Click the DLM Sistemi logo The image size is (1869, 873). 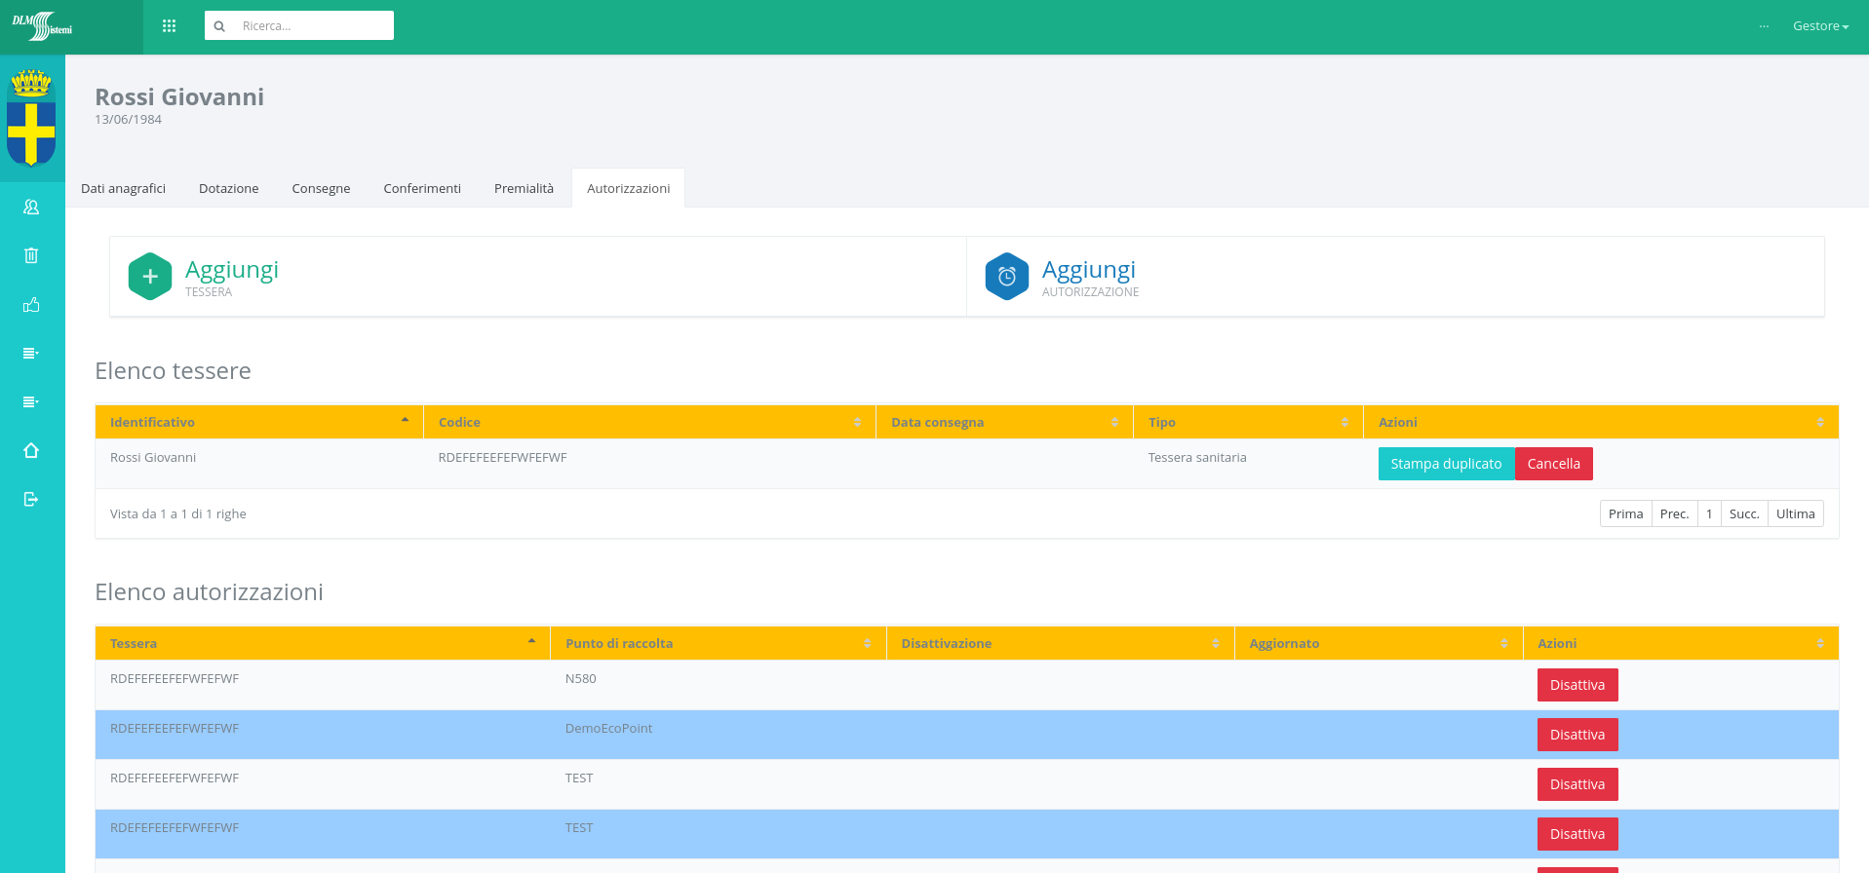coord(43,26)
